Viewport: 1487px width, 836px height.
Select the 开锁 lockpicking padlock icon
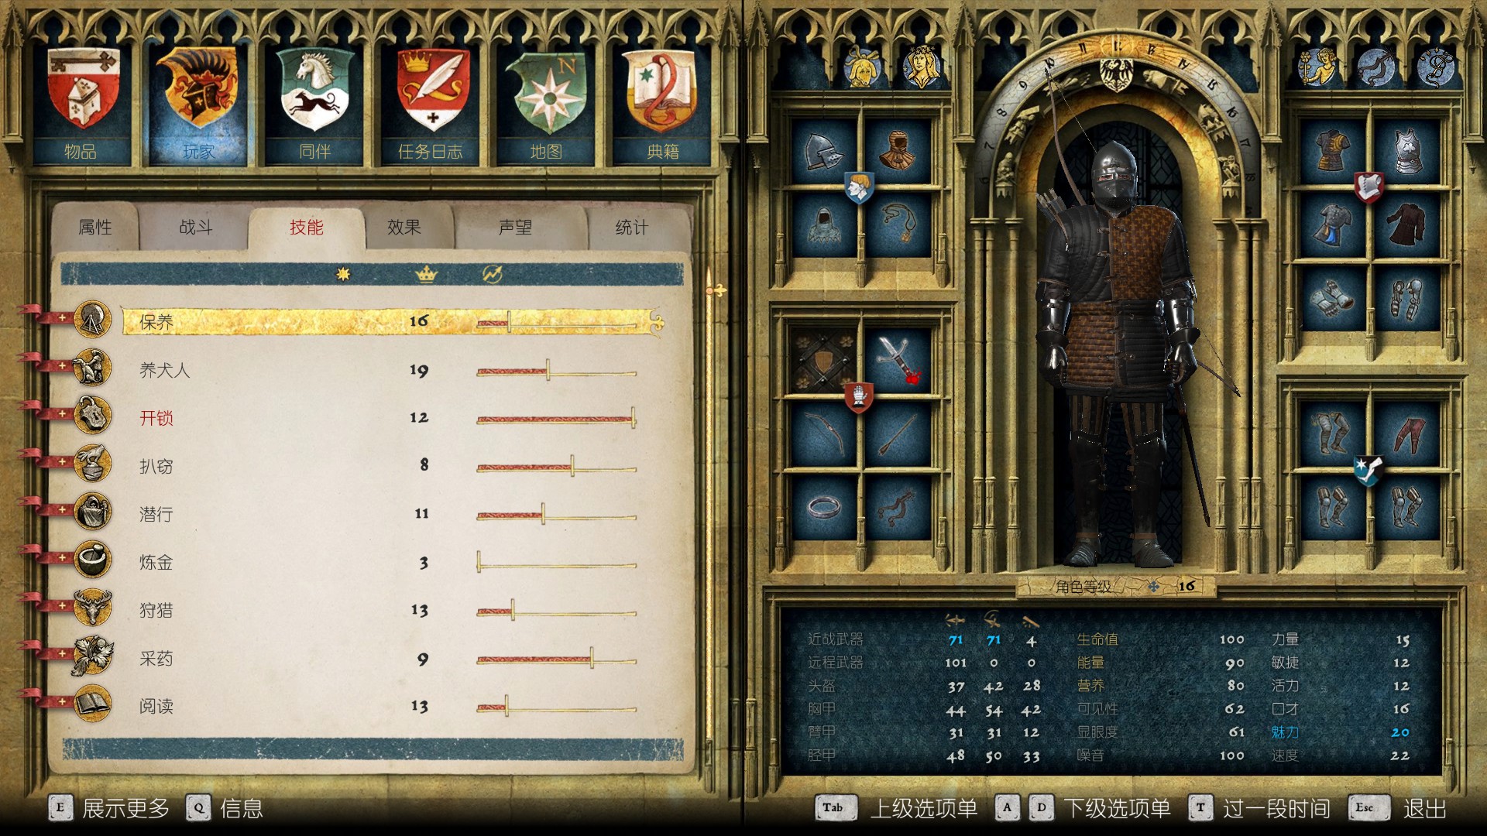pos(93,415)
